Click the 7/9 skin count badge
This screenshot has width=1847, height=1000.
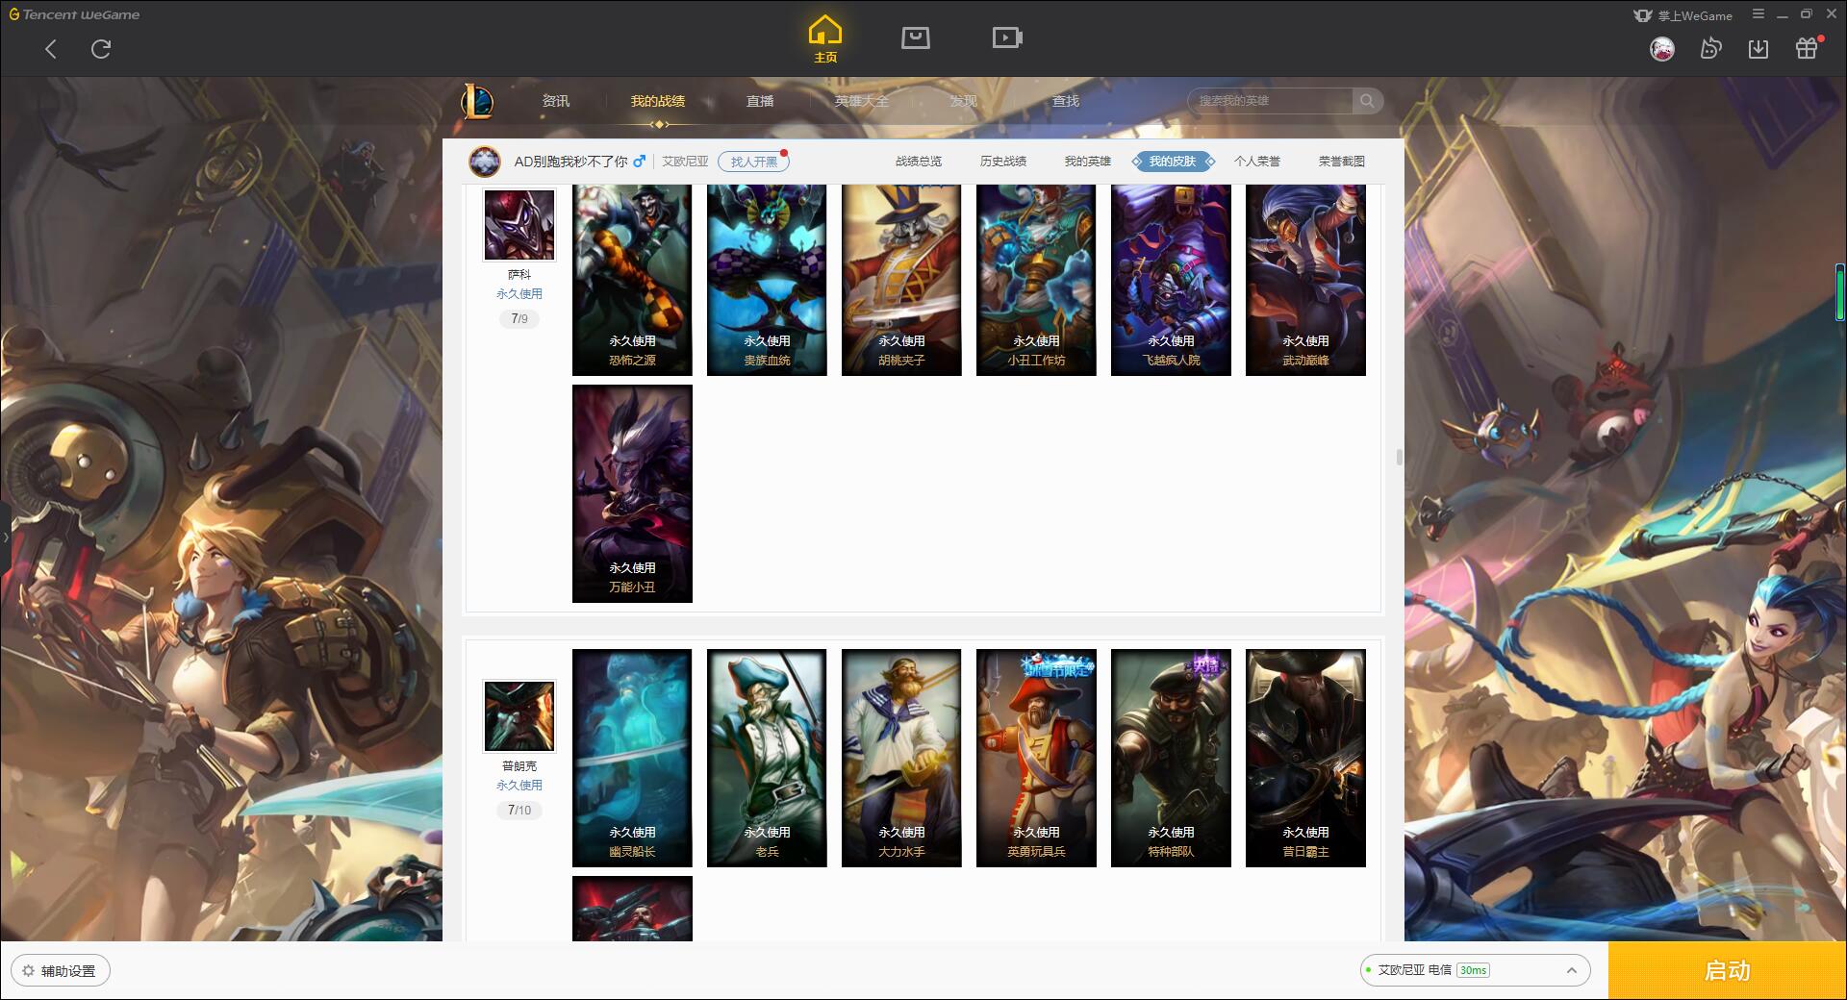pos(519,319)
